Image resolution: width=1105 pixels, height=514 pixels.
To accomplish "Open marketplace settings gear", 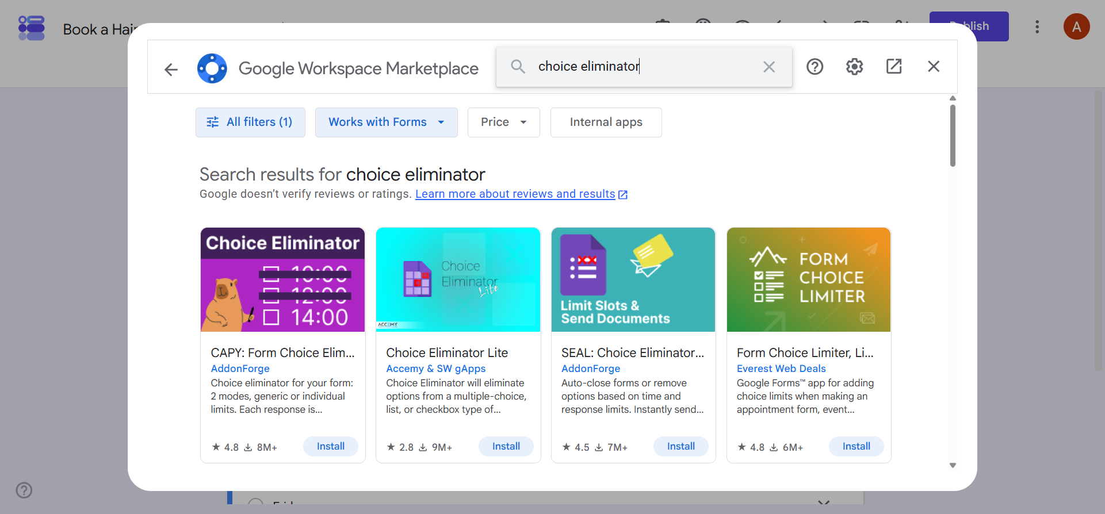I will point(854,67).
